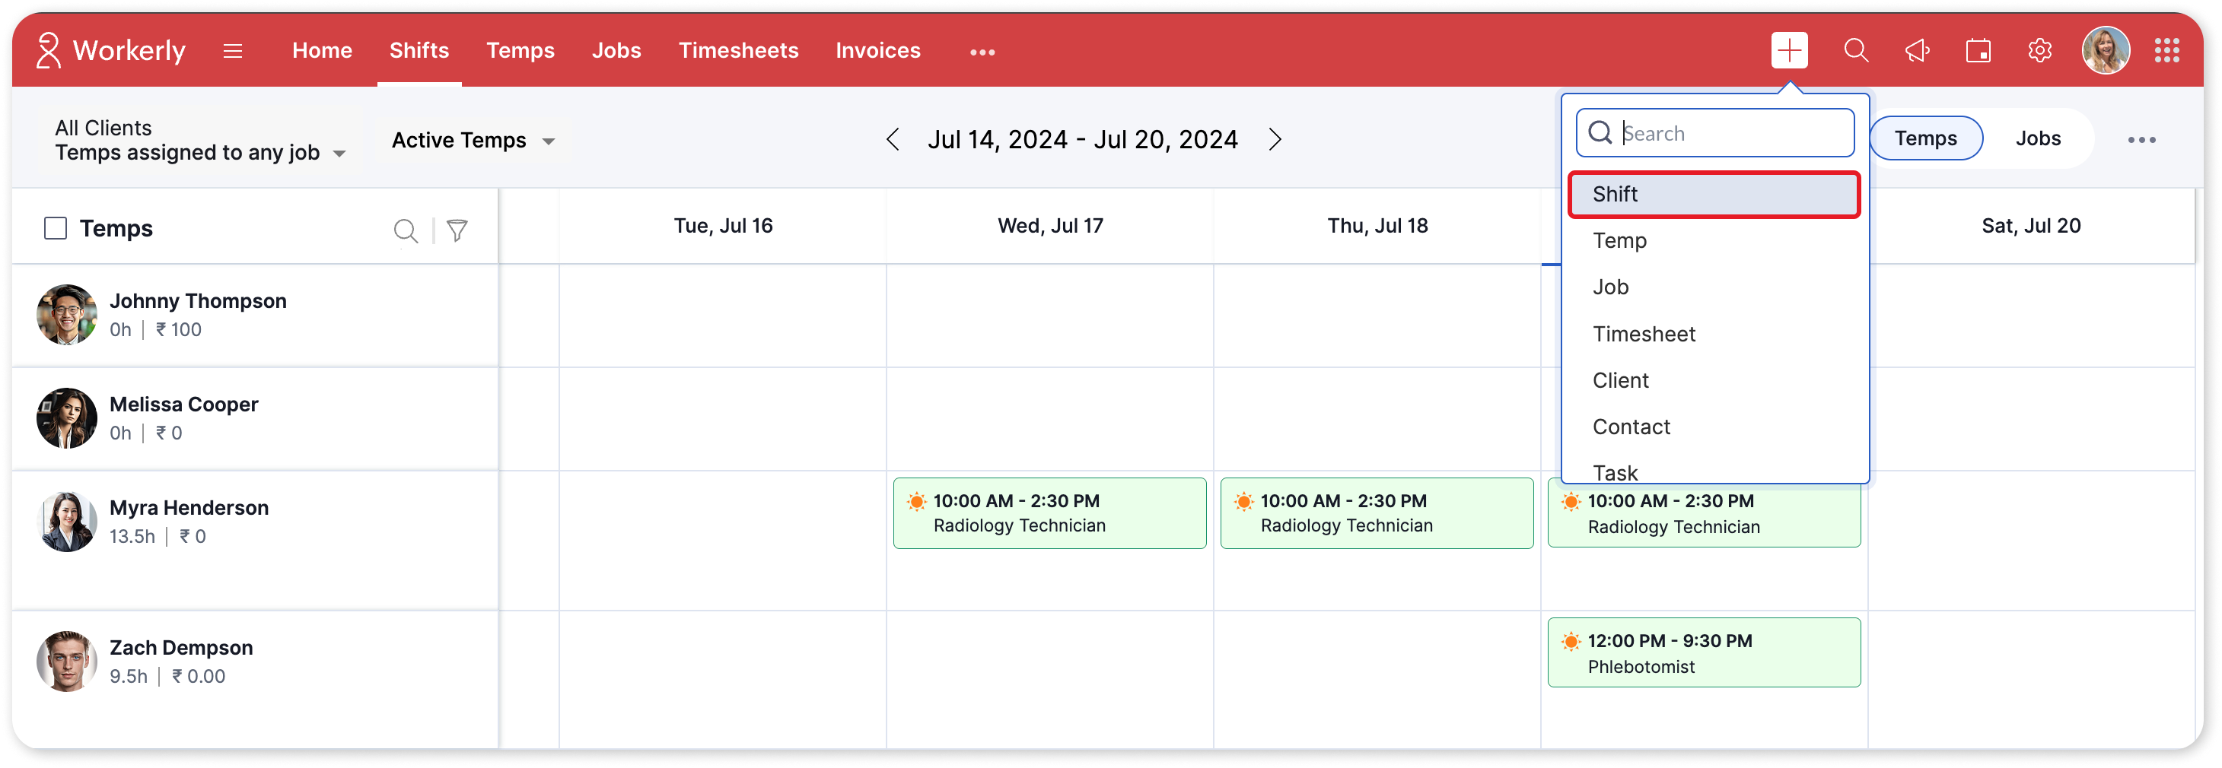Open Myra's Thu Jul 18 Radiology shift
Image resolution: width=2222 pixels, height=768 pixels.
1377,513
